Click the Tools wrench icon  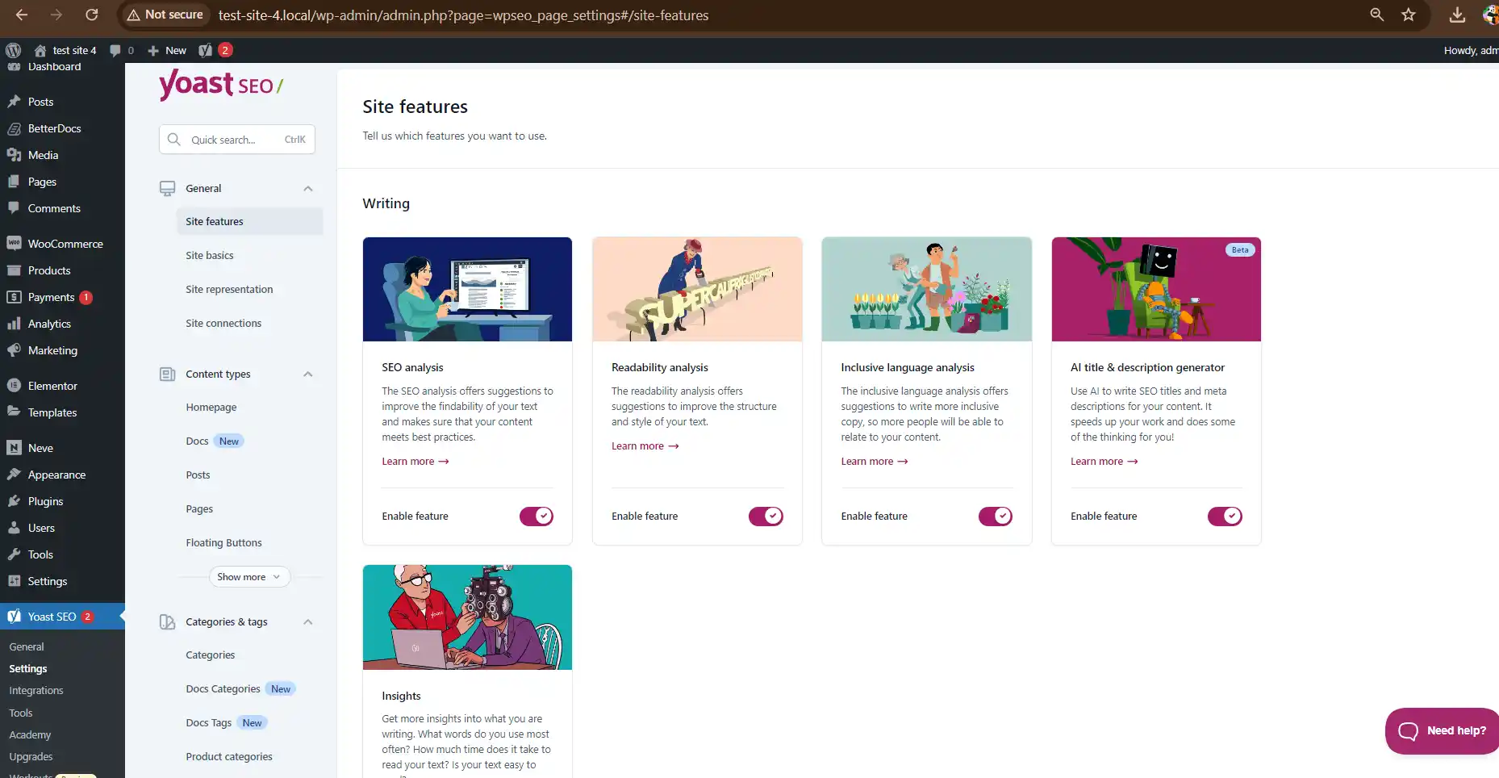pyautogui.click(x=14, y=554)
